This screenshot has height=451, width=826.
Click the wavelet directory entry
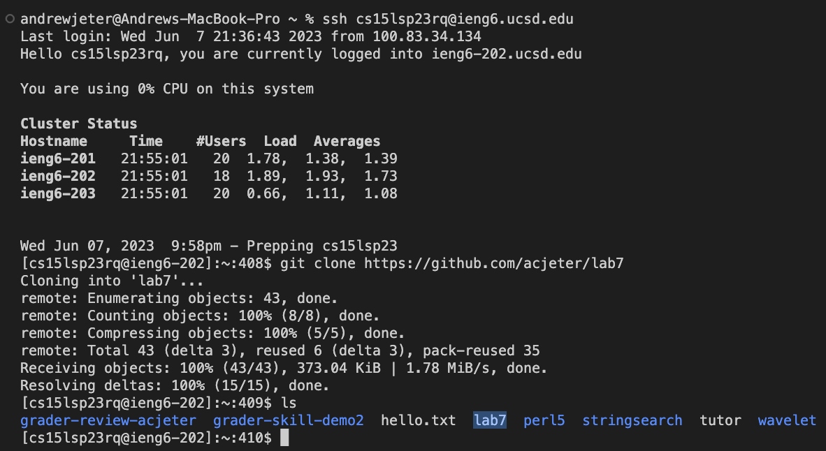[x=787, y=420]
